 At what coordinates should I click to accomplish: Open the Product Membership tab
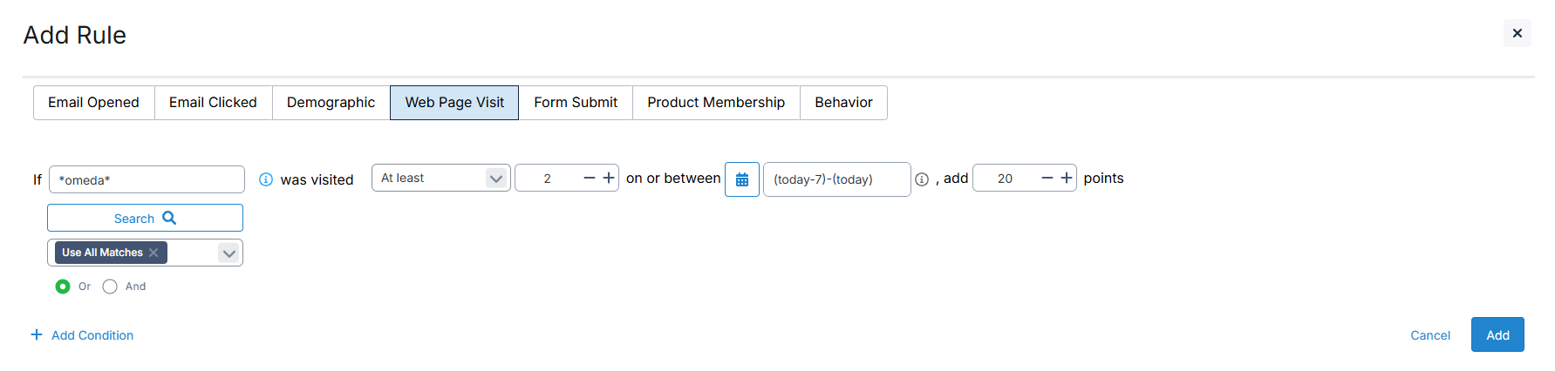pos(716,103)
